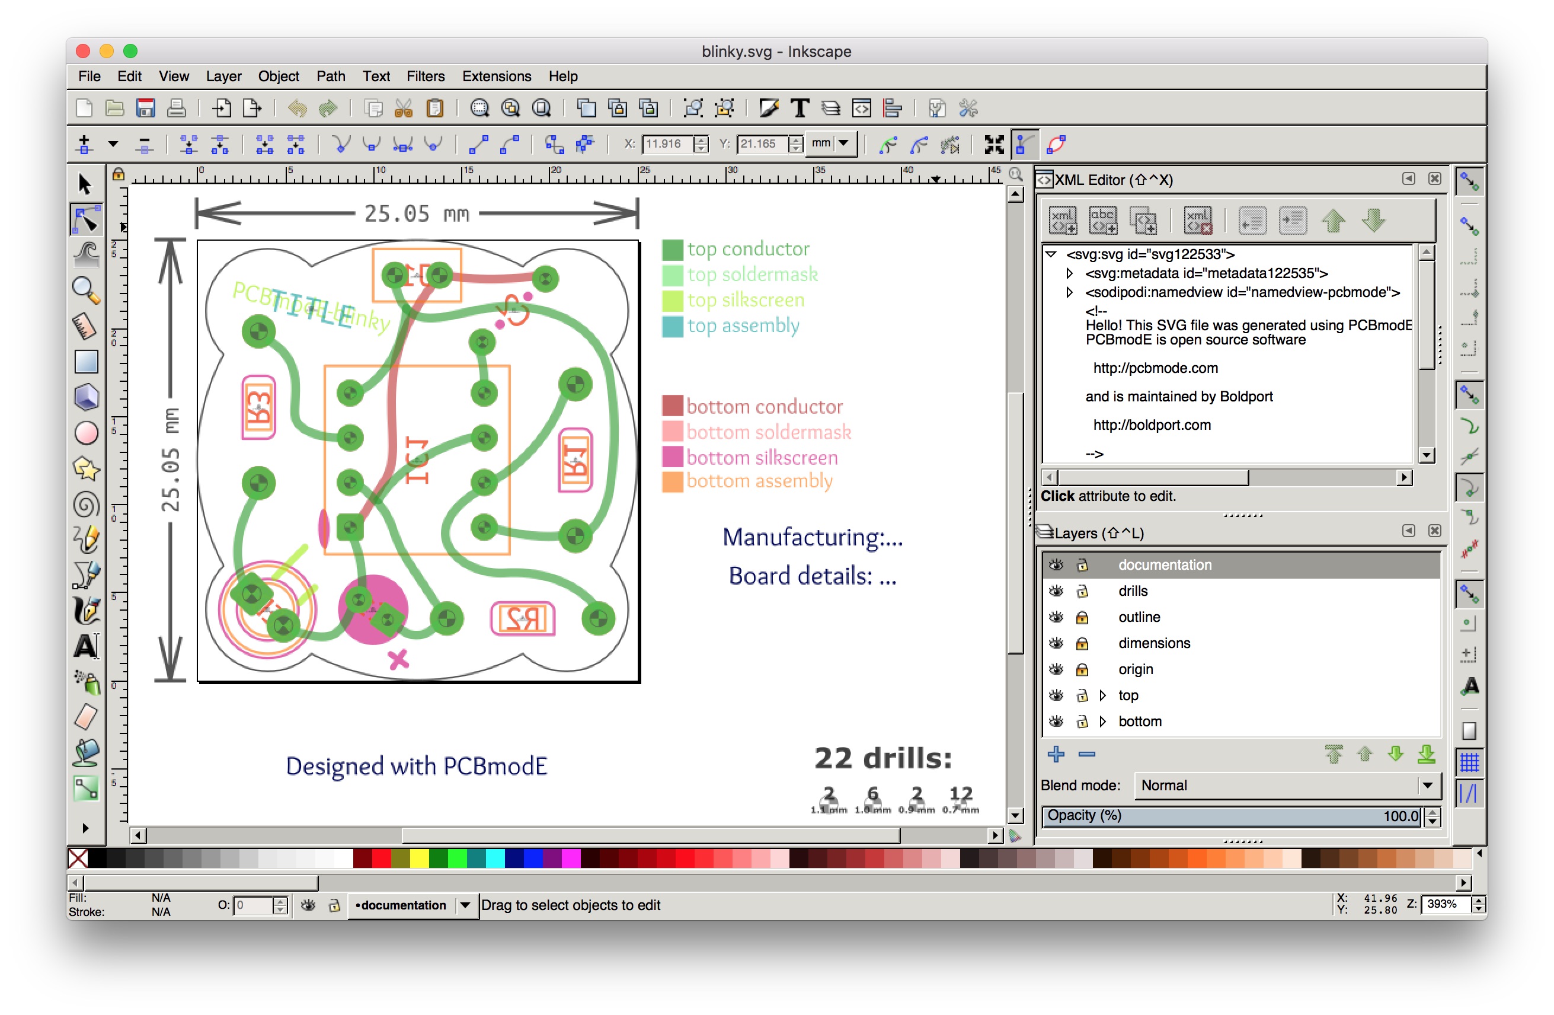Pick the yellow palette swatch

[419, 857]
